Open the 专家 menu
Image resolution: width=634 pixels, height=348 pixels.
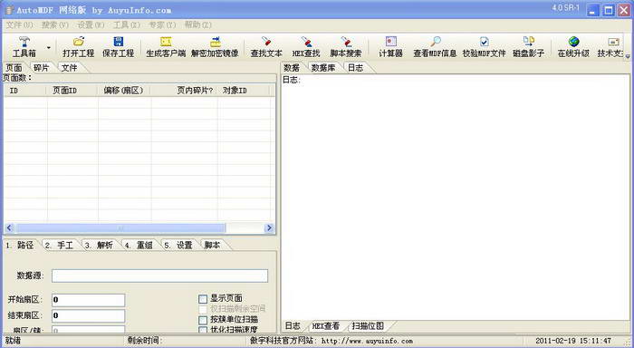tap(162, 24)
